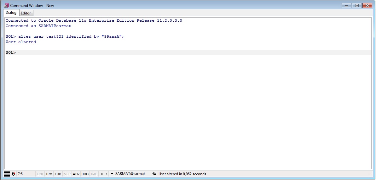This screenshot has width=376, height=180.
Task: Click the pin icon beside the status message
Action: (154, 174)
